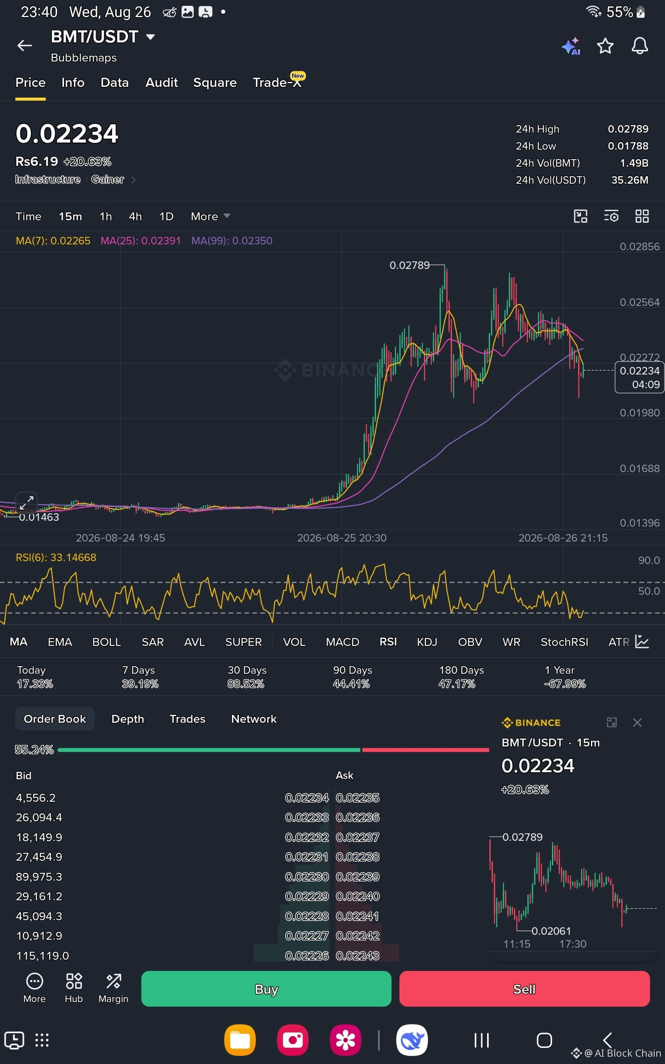Select the 15m chart interval
665x1064 pixels.
70,216
